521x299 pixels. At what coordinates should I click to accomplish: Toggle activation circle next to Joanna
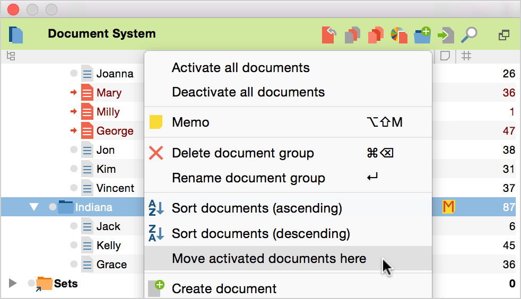pyautogui.click(x=74, y=74)
